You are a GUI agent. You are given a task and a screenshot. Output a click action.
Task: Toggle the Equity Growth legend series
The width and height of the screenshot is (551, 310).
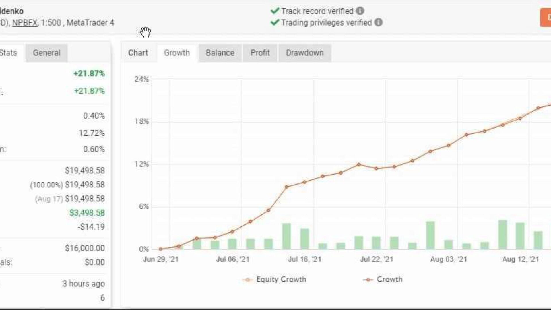tap(275, 279)
